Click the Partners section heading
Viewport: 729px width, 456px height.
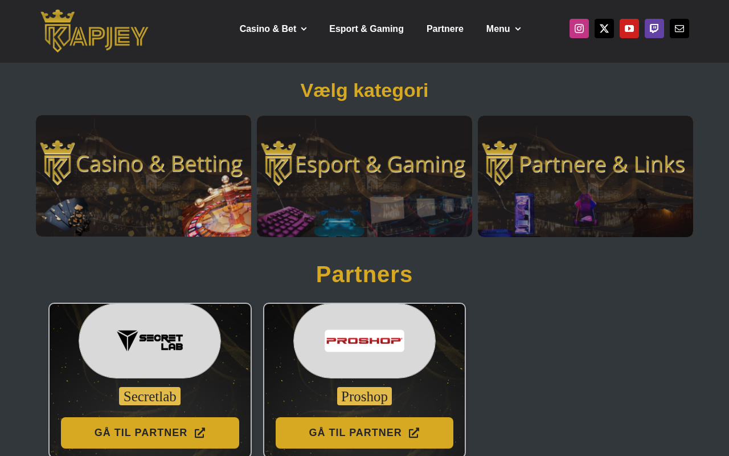click(364, 274)
